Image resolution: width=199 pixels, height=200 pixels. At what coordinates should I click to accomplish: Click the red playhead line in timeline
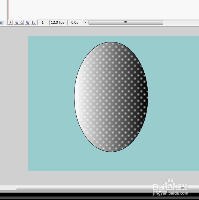9,10
